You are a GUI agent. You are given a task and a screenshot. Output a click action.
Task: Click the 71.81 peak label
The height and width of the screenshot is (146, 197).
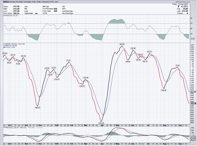(x=69, y=61)
